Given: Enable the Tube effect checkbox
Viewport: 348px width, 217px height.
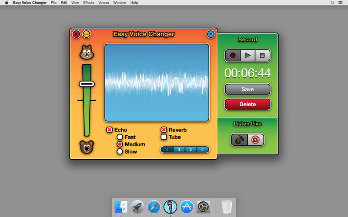Looking at the screenshot, I should click(164, 137).
